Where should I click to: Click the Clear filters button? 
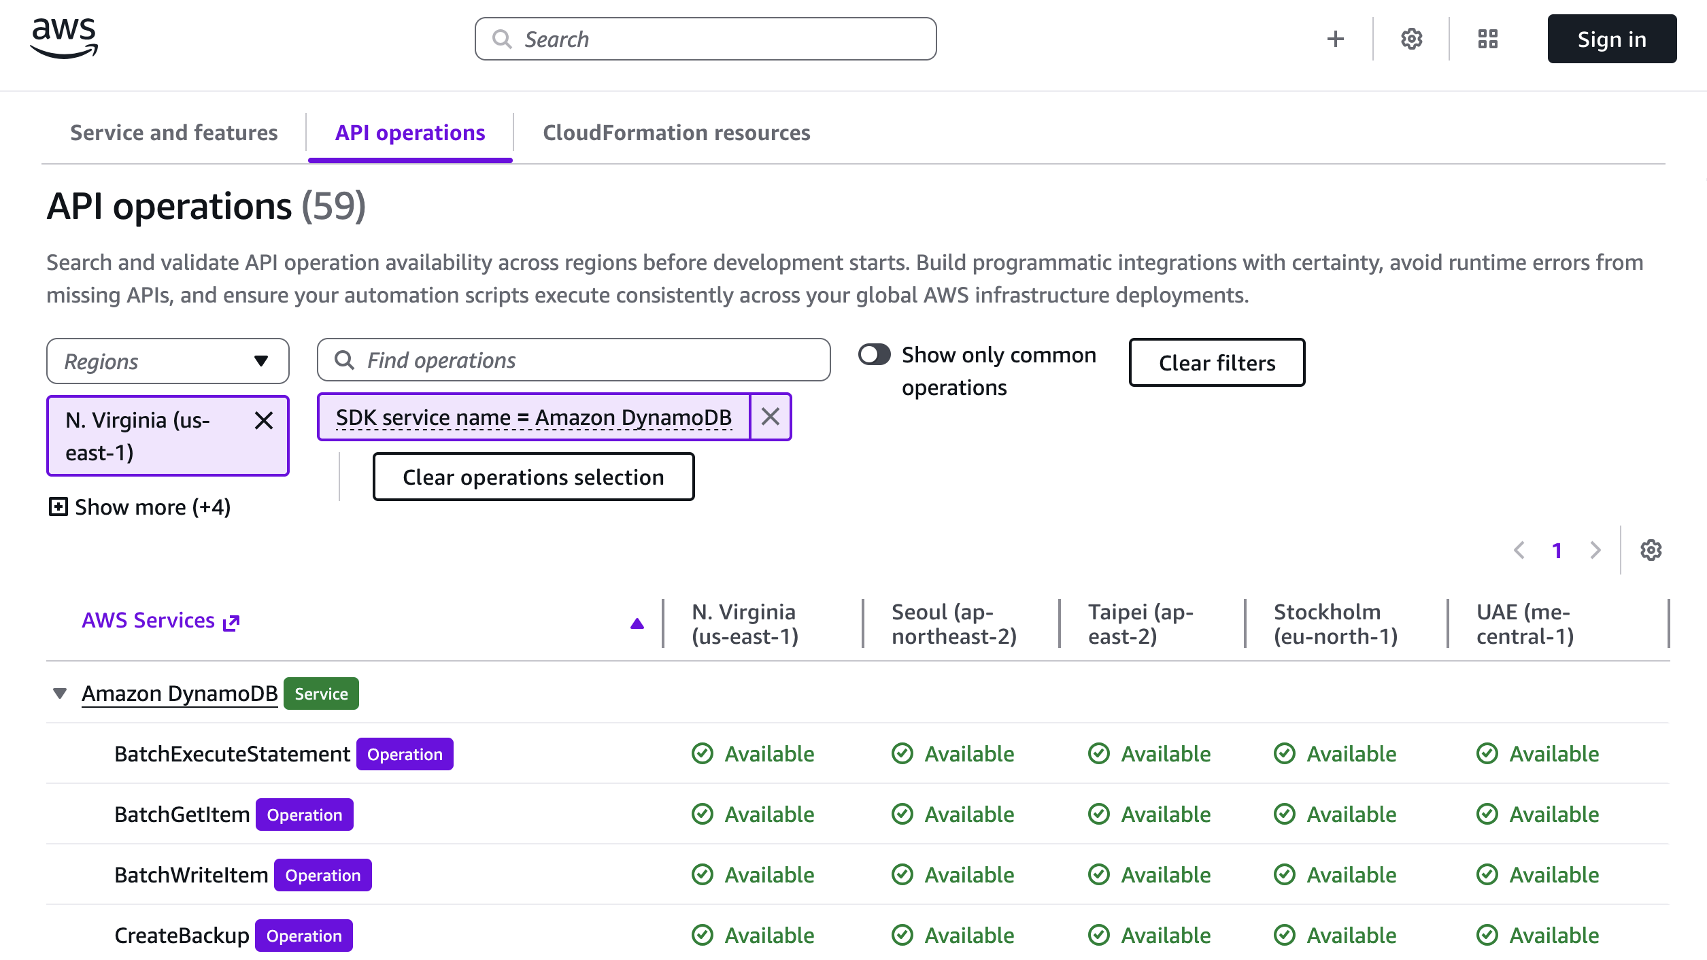[1216, 362]
